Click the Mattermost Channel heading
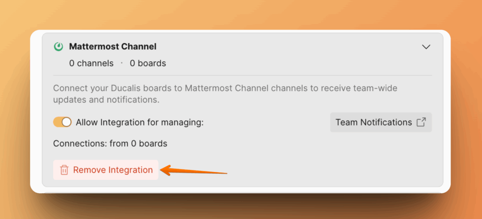The image size is (482, 219). click(112, 47)
